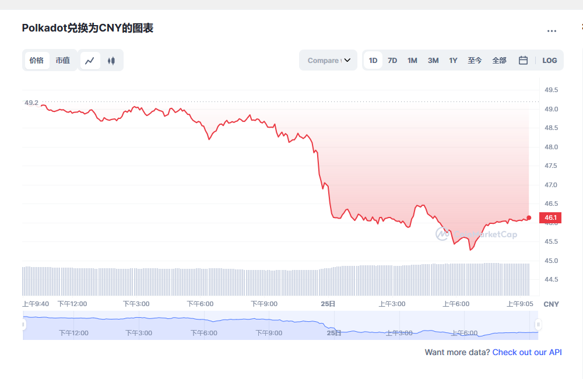The height and width of the screenshot is (379, 583).
Task: Choose the 1M time range
Action: click(412, 60)
